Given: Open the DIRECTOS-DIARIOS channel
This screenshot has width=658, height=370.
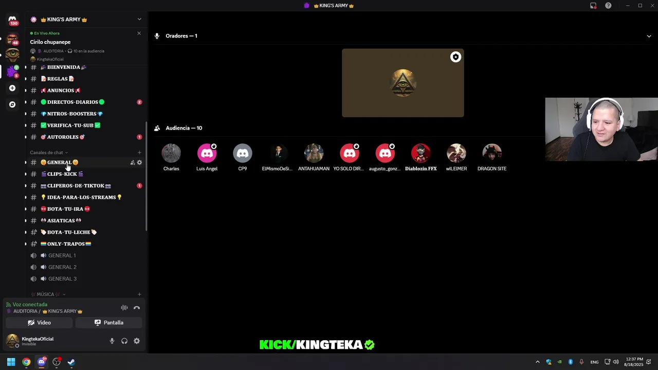Looking at the screenshot, I should pyautogui.click(x=86, y=102).
